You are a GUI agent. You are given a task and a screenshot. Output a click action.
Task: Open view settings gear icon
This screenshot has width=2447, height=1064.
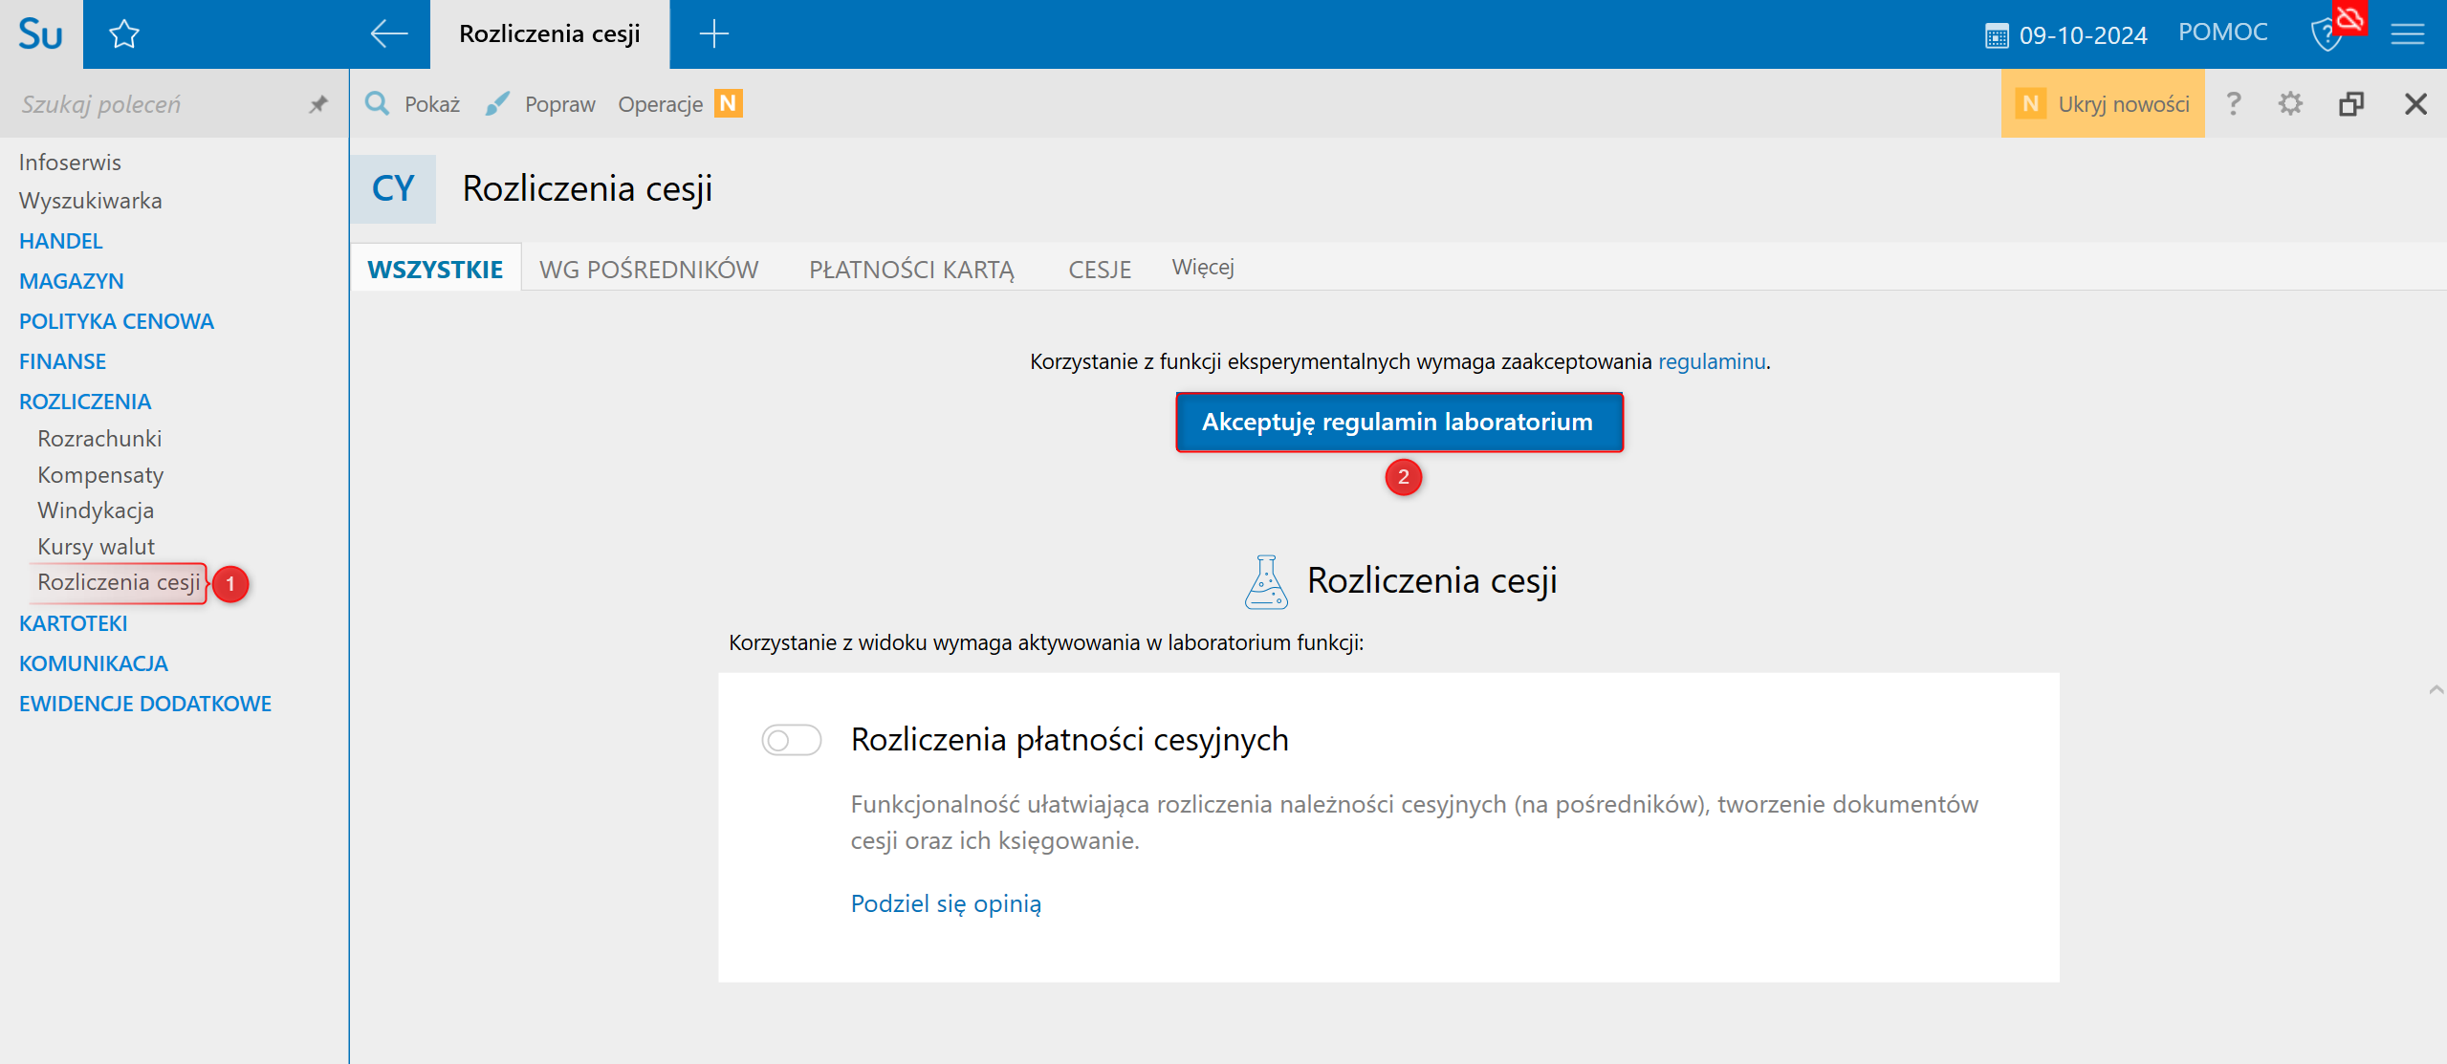[2290, 103]
